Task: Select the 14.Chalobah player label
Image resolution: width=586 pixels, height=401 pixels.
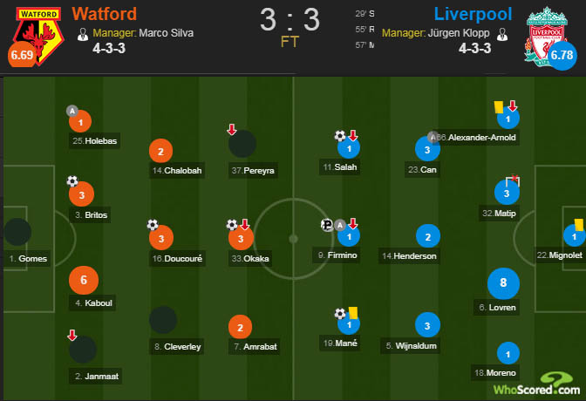Action: pos(177,170)
